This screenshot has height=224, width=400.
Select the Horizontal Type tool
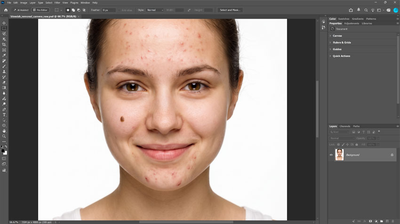(x=4, y=115)
